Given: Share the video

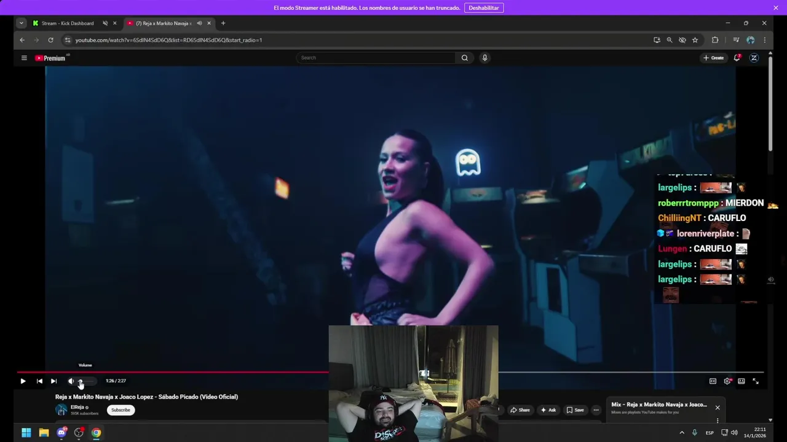Looking at the screenshot, I should click(520, 410).
